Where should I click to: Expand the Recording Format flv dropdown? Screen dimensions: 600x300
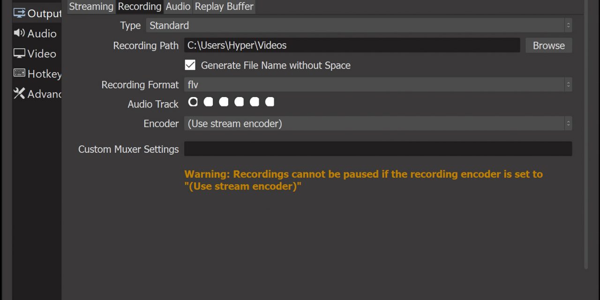pyautogui.click(x=378, y=85)
